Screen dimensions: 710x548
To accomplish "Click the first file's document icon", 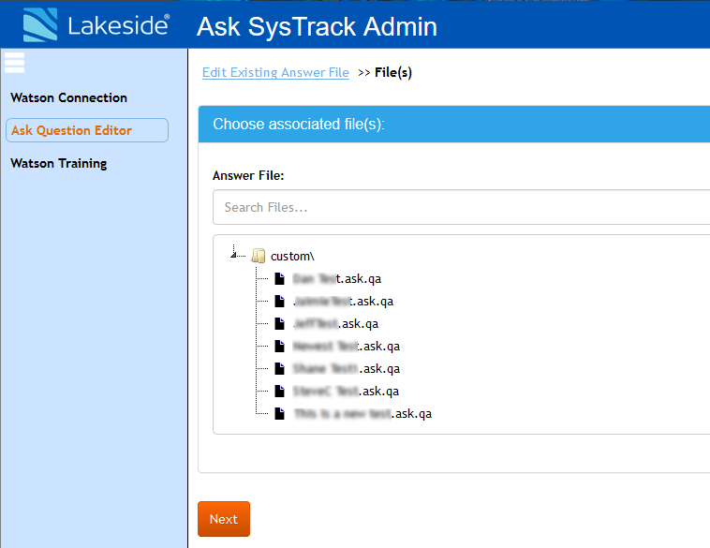I will click(x=280, y=279).
